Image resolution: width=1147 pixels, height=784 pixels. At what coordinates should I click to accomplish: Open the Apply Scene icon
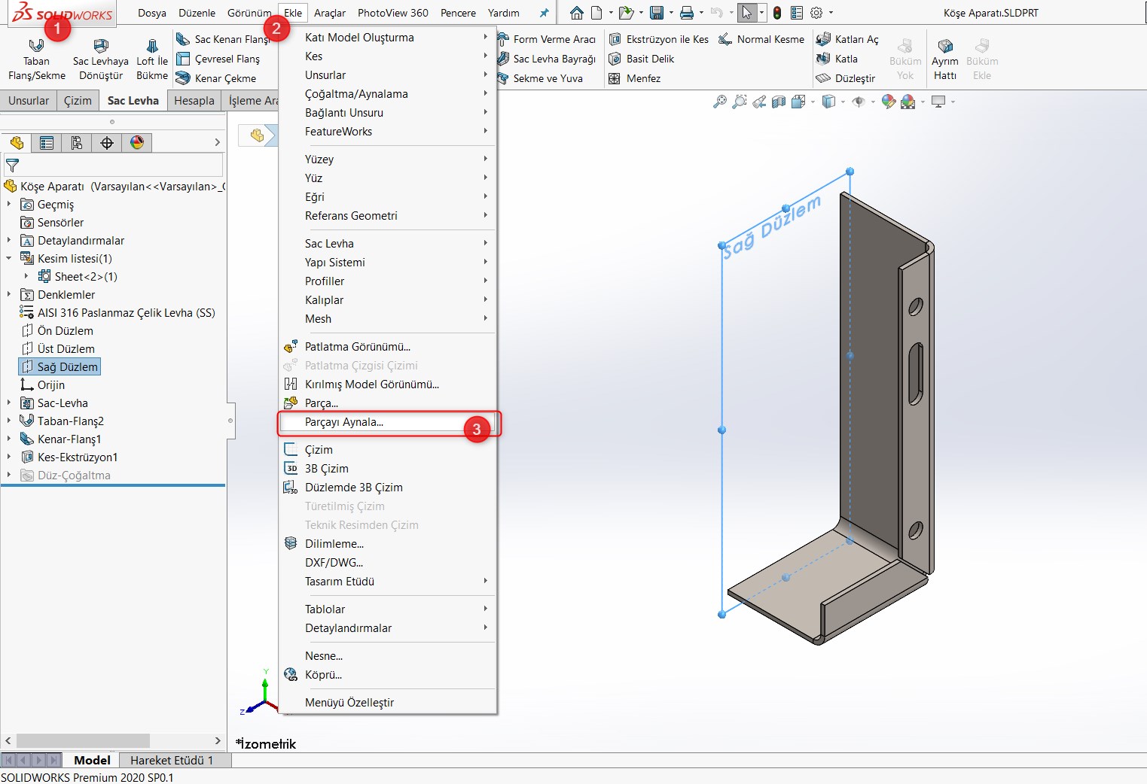tap(908, 102)
